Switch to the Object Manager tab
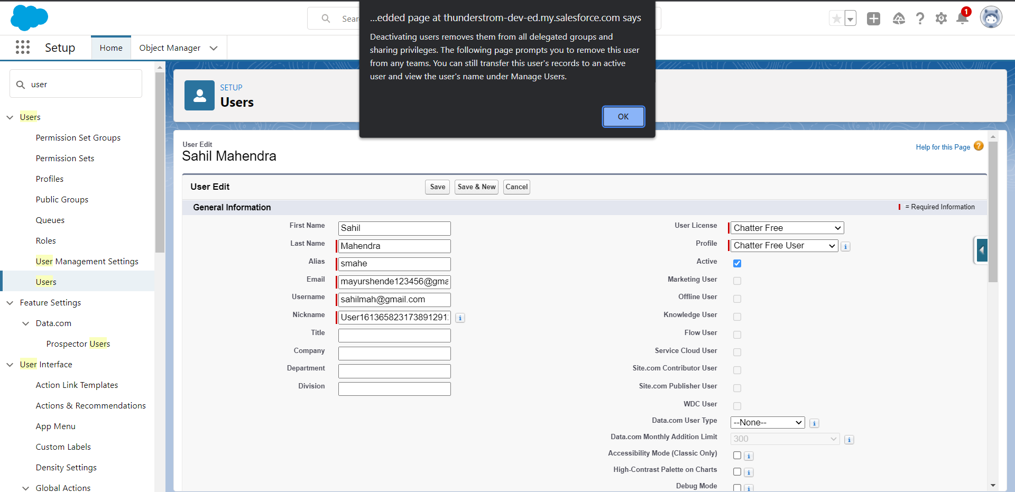Viewport: 1015px width, 492px height. [x=170, y=48]
